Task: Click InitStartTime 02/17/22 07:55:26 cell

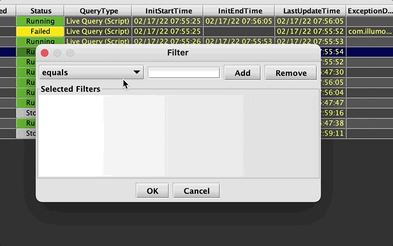Action: click(167, 41)
